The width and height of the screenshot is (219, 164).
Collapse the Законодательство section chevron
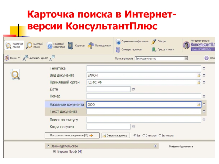pyautogui.click(x=155, y=146)
